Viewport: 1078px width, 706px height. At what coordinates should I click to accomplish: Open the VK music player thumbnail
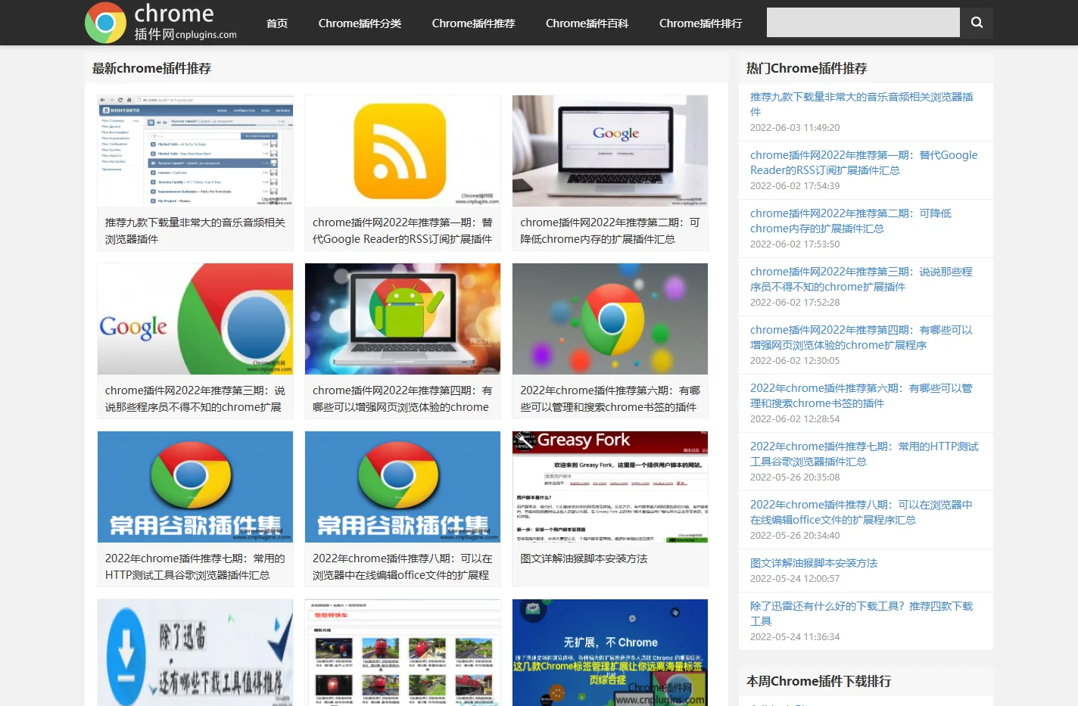[195, 151]
